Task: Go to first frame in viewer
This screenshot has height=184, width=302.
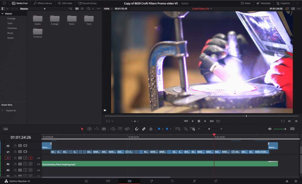Action: pyautogui.click(x=186, y=121)
